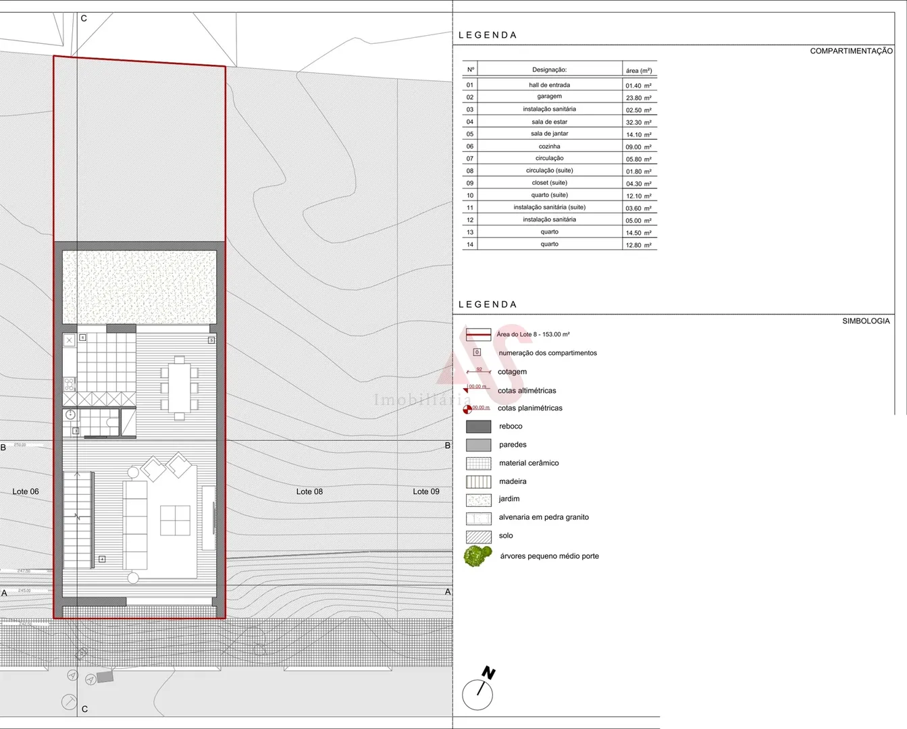
Task: Click the speckled garden area in plan
Action: [x=140, y=288]
